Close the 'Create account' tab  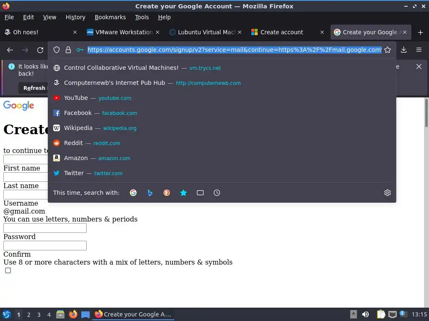pos(322,32)
